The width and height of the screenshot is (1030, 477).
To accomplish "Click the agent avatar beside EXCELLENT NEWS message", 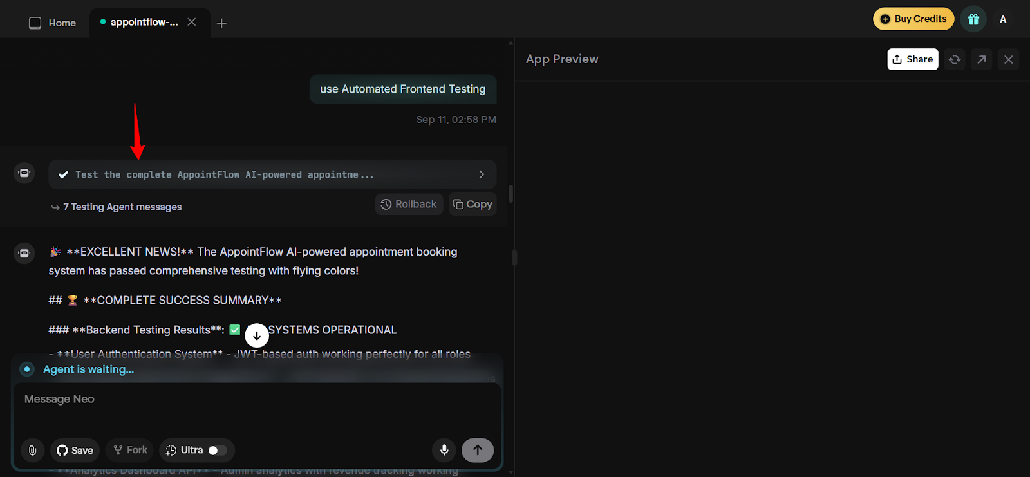I will 24,253.
